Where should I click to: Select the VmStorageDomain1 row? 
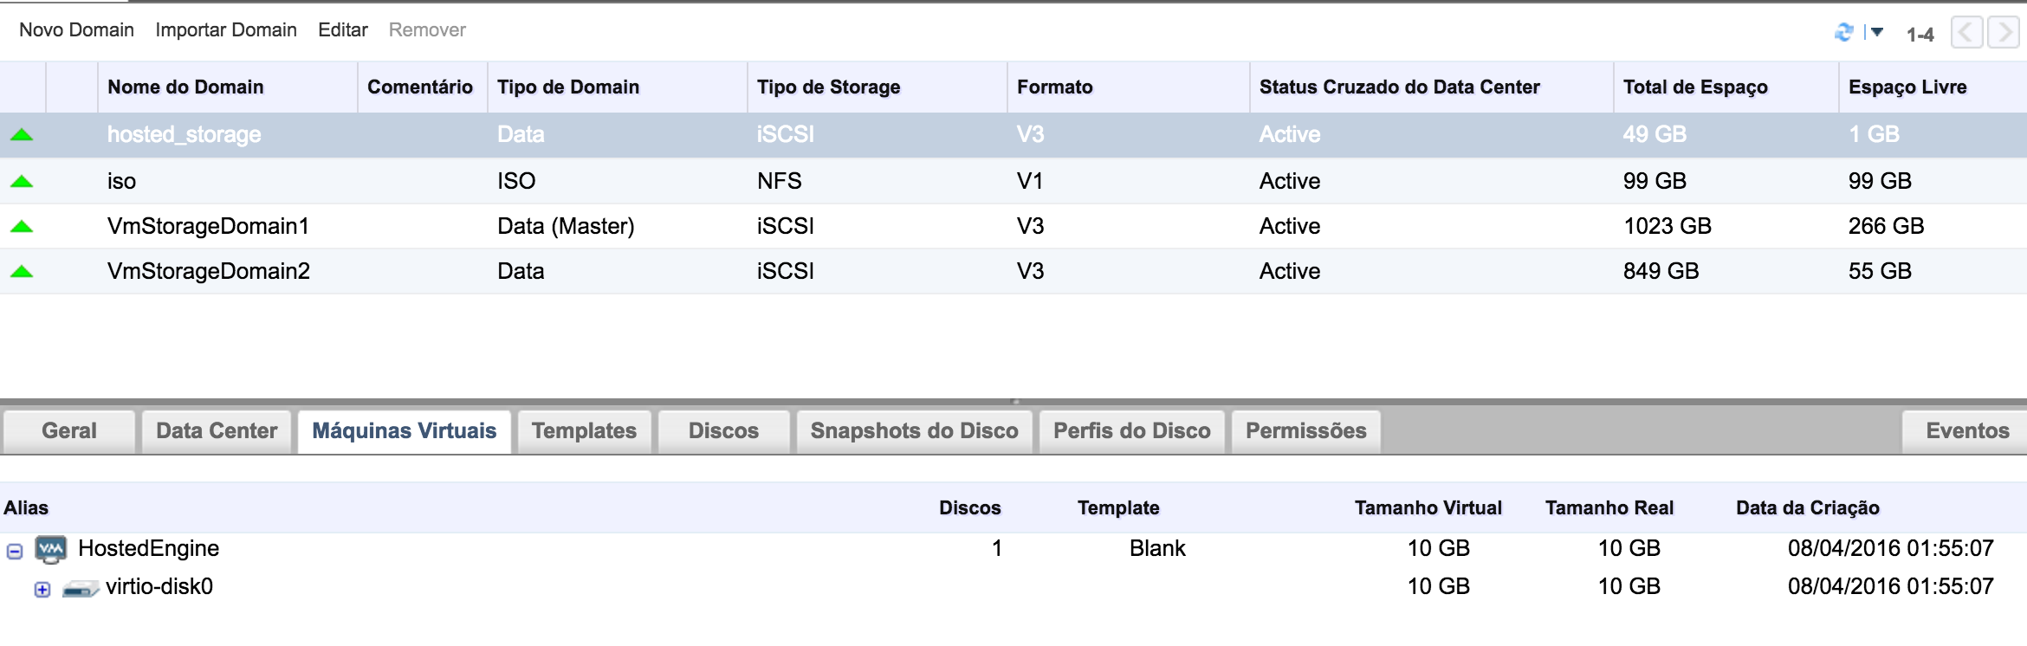[x=208, y=227]
